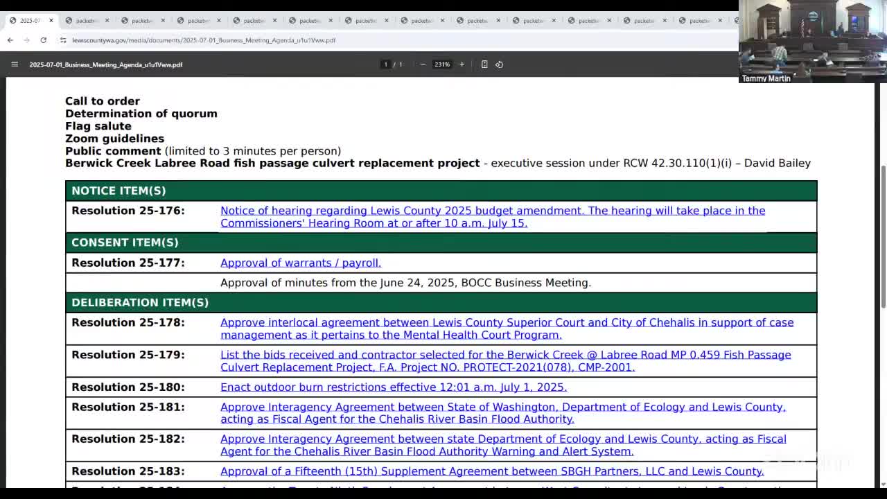The image size is (887, 499).
Task: Click the 'Resolution 25-180:' label
Action: click(x=128, y=387)
